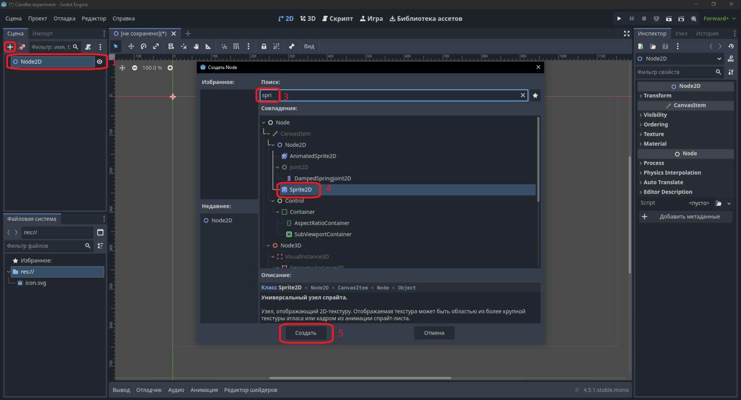Switch to the 3D workspace

click(308, 18)
